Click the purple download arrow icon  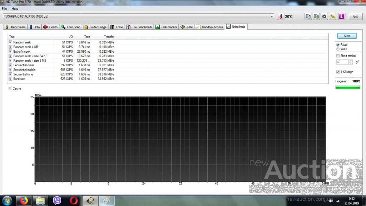[x=341, y=16]
